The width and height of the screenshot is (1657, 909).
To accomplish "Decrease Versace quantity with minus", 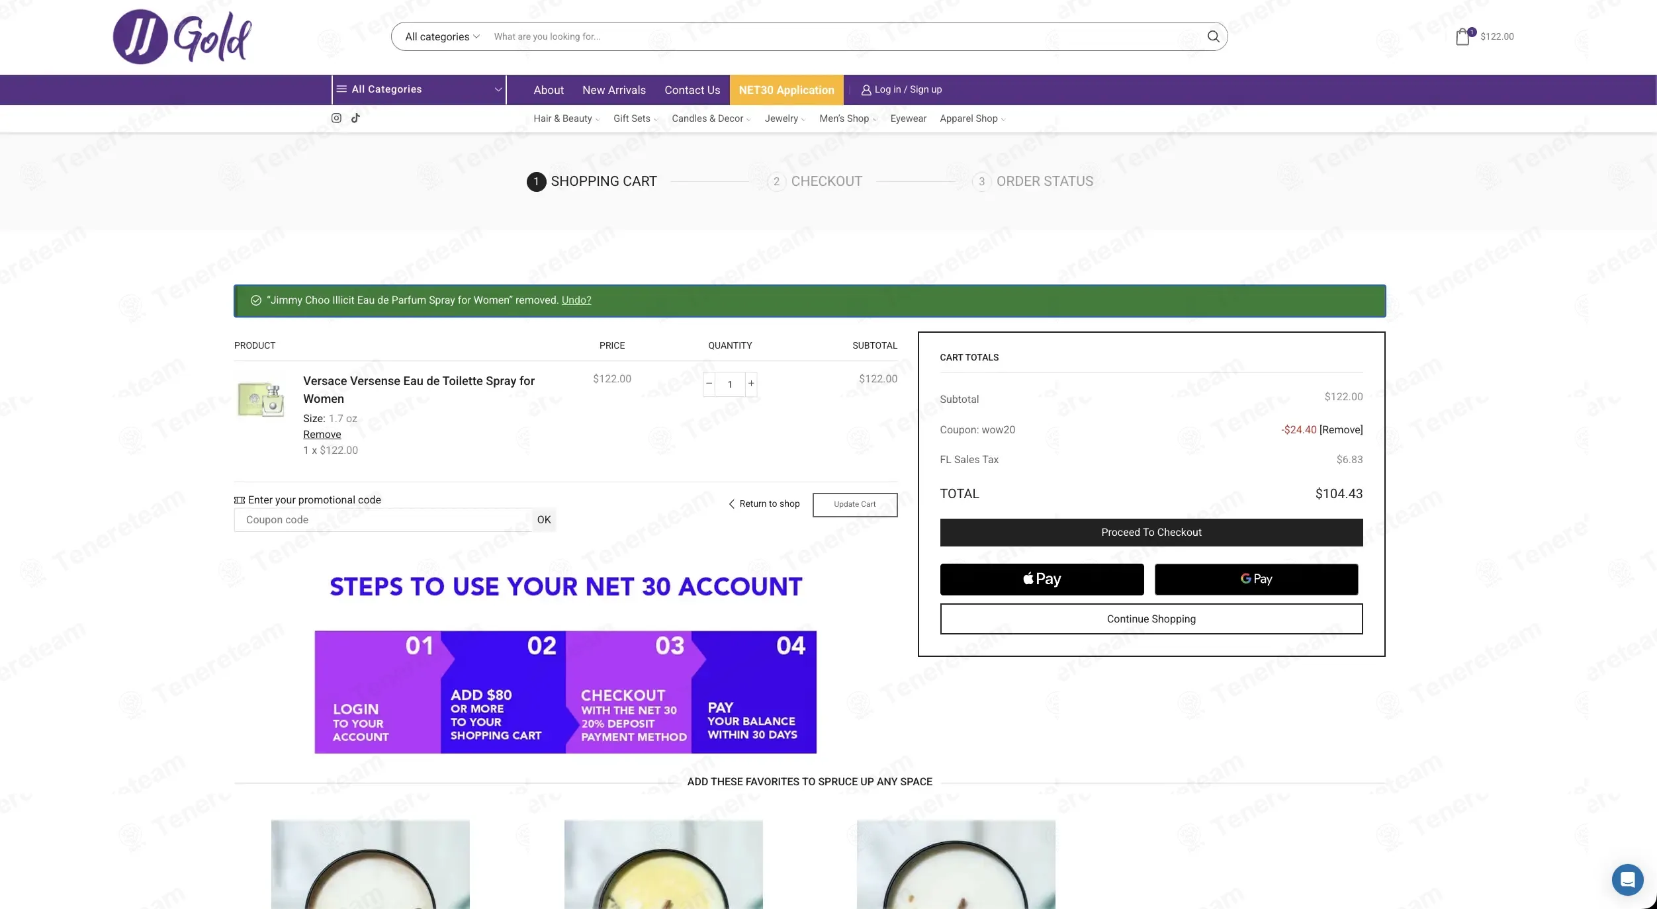I will pos(709,384).
